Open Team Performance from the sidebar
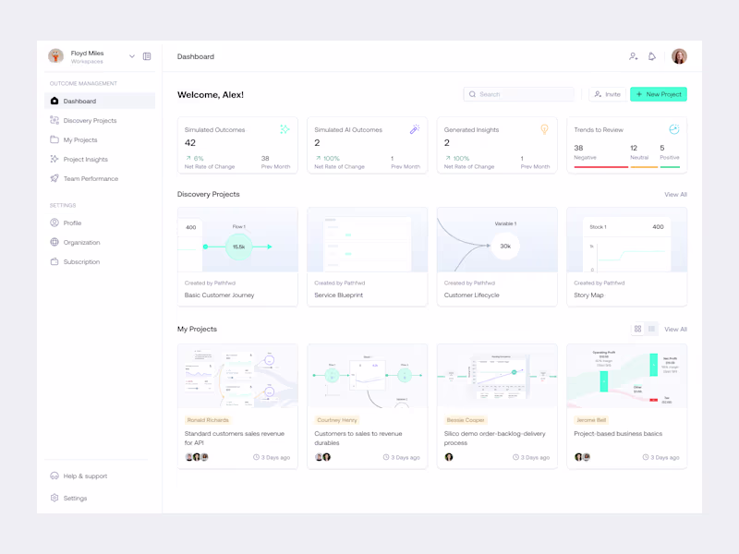Image resolution: width=739 pixels, height=554 pixels. click(x=91, y=178)
